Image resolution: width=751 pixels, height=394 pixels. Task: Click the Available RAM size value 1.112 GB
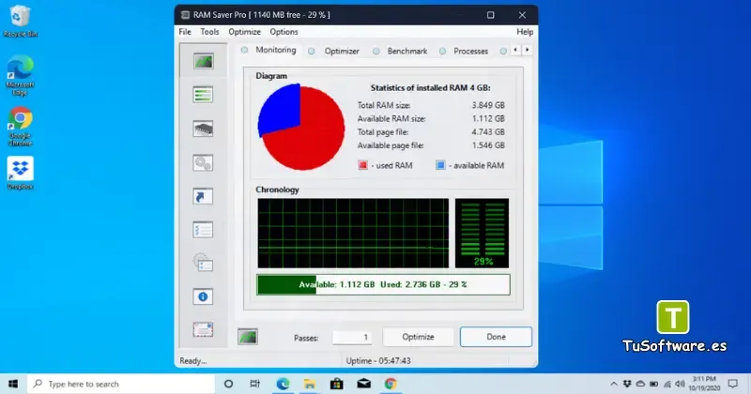(488, 119)
